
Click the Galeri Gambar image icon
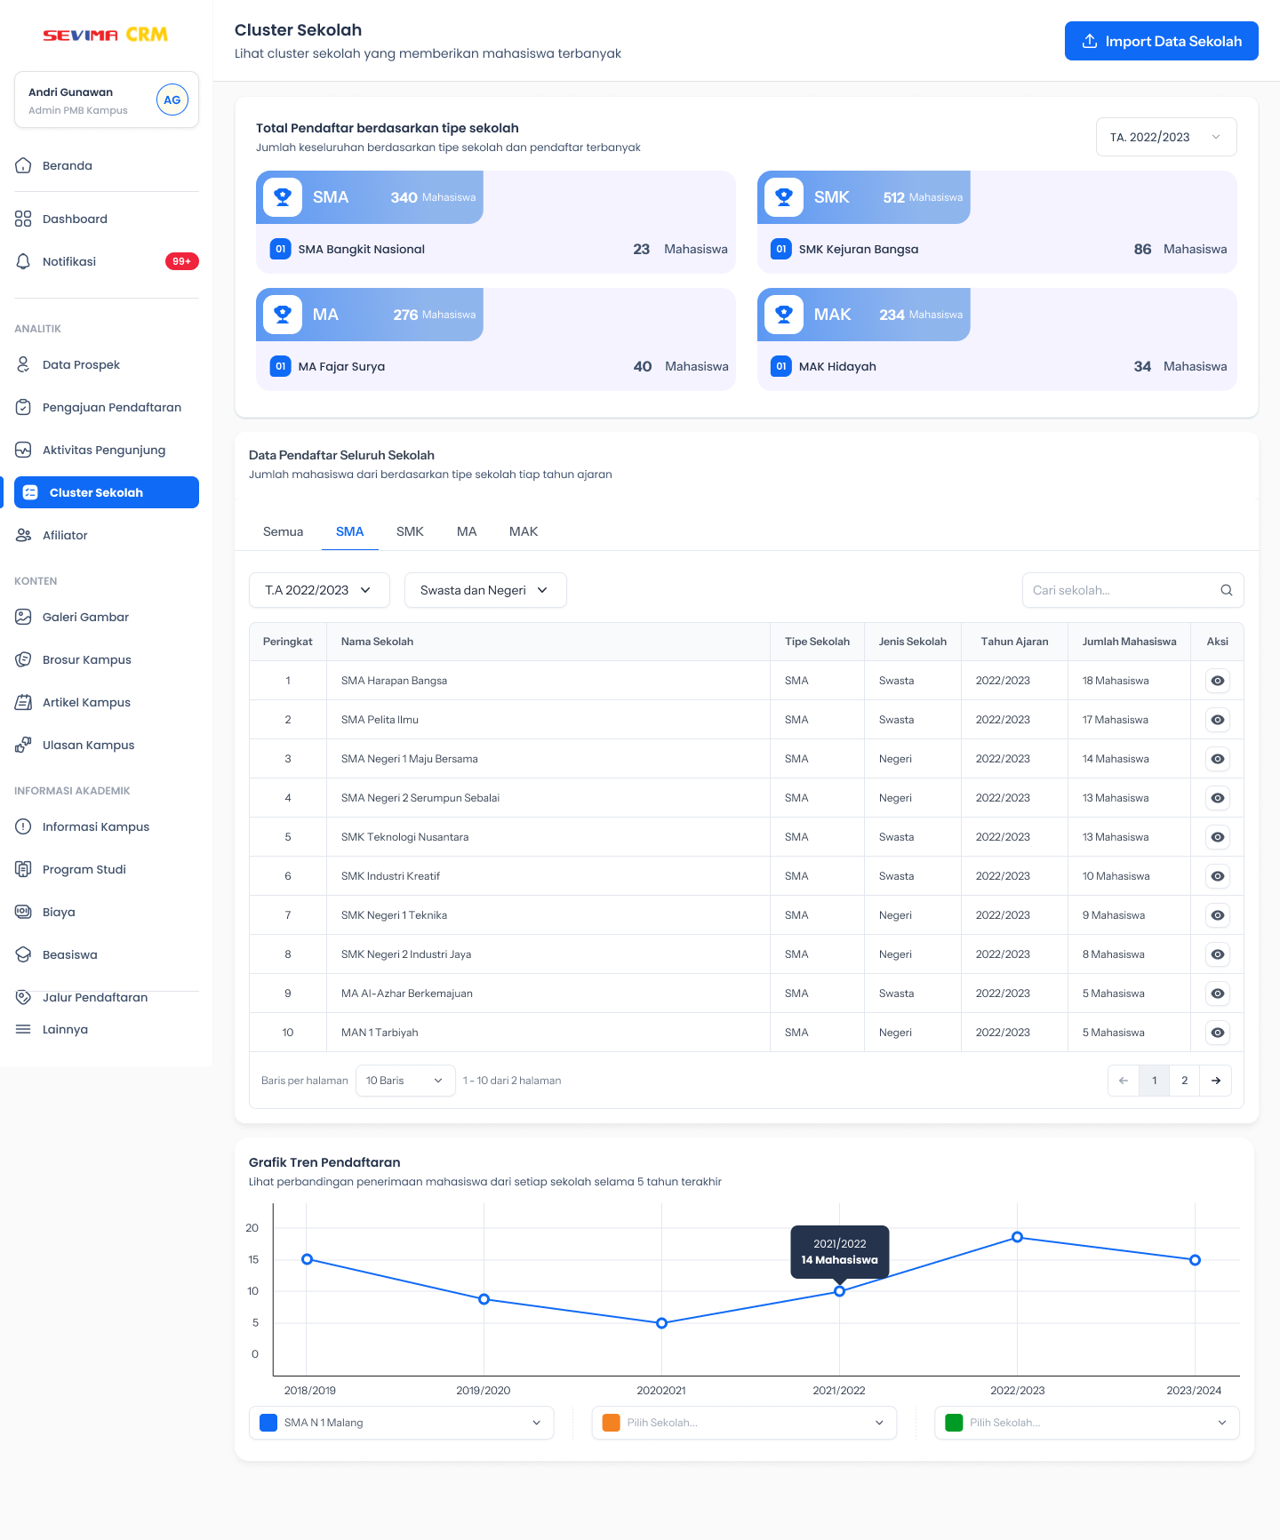click(23, 617)
